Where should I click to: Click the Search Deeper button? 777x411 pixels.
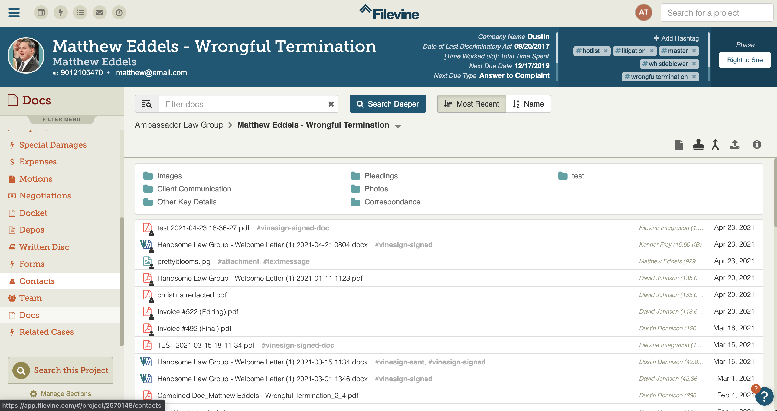point(388,104)
